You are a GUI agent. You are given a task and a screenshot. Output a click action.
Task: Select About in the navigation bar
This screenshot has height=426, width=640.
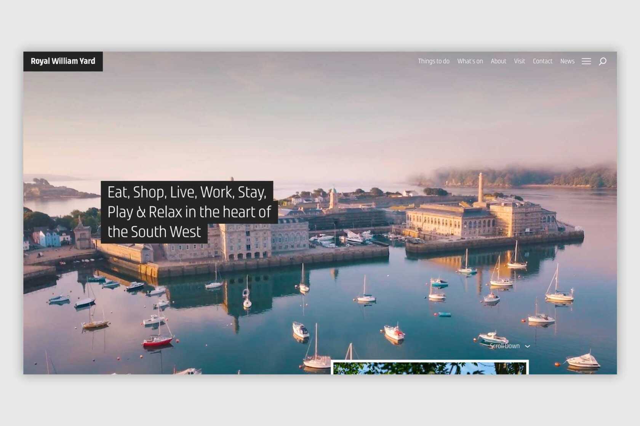pos(498,61)
